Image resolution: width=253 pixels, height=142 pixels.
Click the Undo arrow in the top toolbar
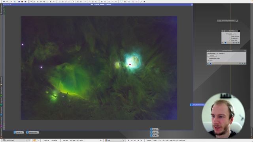(x=4, y=2)
